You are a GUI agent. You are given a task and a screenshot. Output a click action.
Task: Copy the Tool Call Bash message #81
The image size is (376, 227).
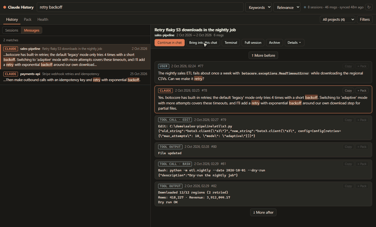348,164
